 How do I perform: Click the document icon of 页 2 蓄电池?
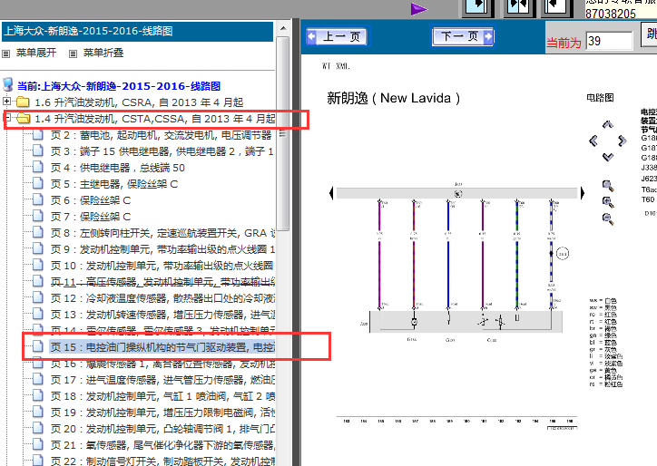point(38,134)
